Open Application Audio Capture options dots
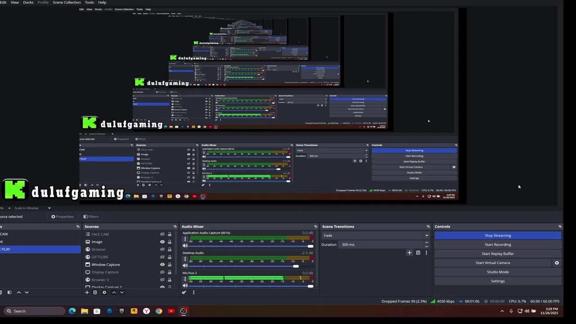The image size is (576, 324). (x=185, y=239)
